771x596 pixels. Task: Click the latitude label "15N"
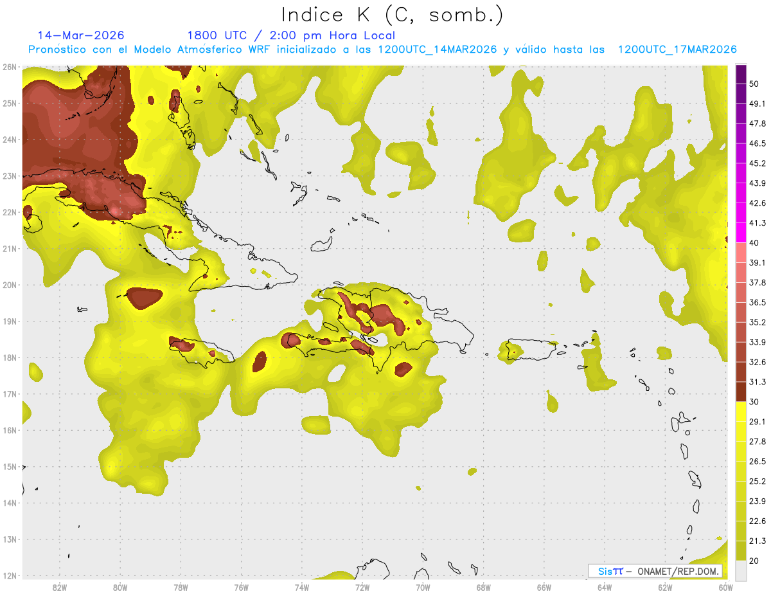tap(10, 467)
